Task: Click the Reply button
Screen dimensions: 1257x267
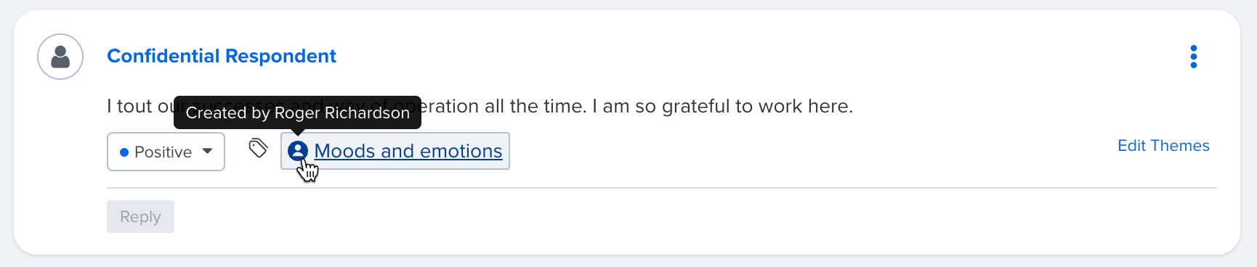Action: coord(140,217)
